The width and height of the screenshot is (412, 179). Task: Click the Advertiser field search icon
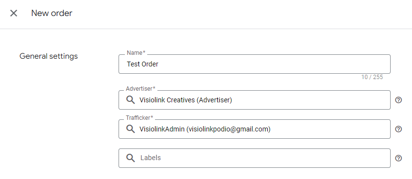coord(130,100)
